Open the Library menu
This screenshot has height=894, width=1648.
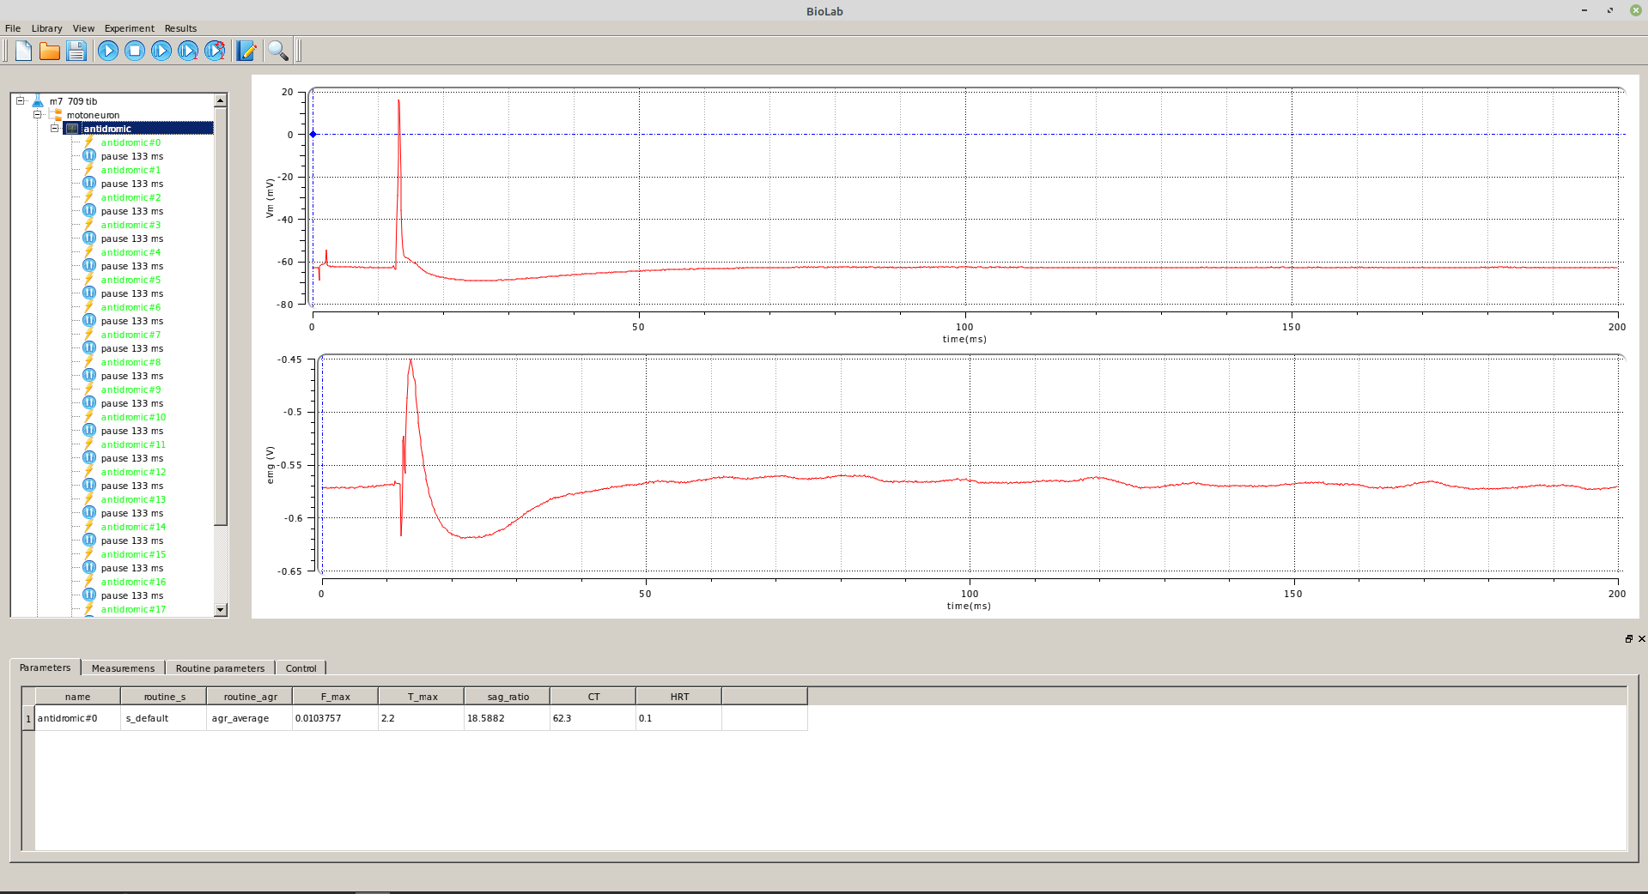pos(46,28)
